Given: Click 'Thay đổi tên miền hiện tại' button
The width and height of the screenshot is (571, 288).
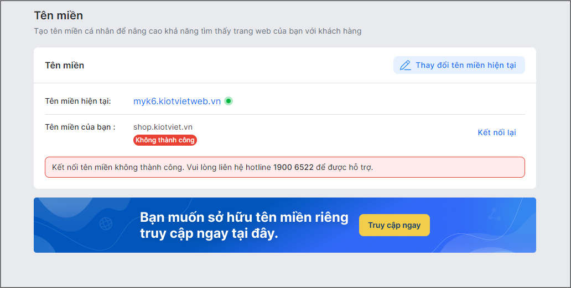Looking at the screenshot, I should pos(459,65).
